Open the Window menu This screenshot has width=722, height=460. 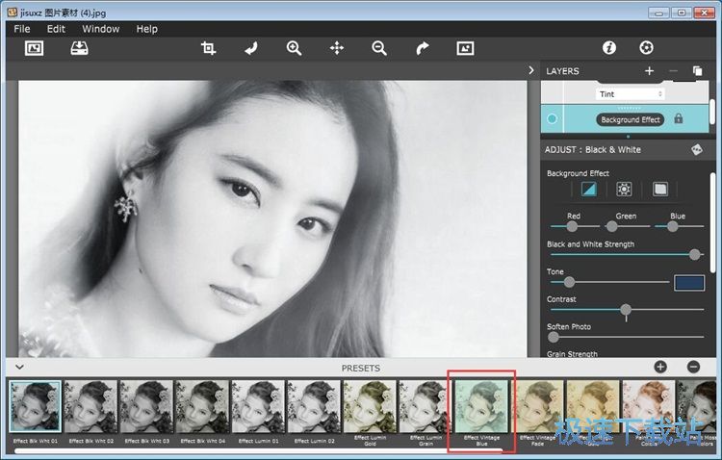(100, 29)
